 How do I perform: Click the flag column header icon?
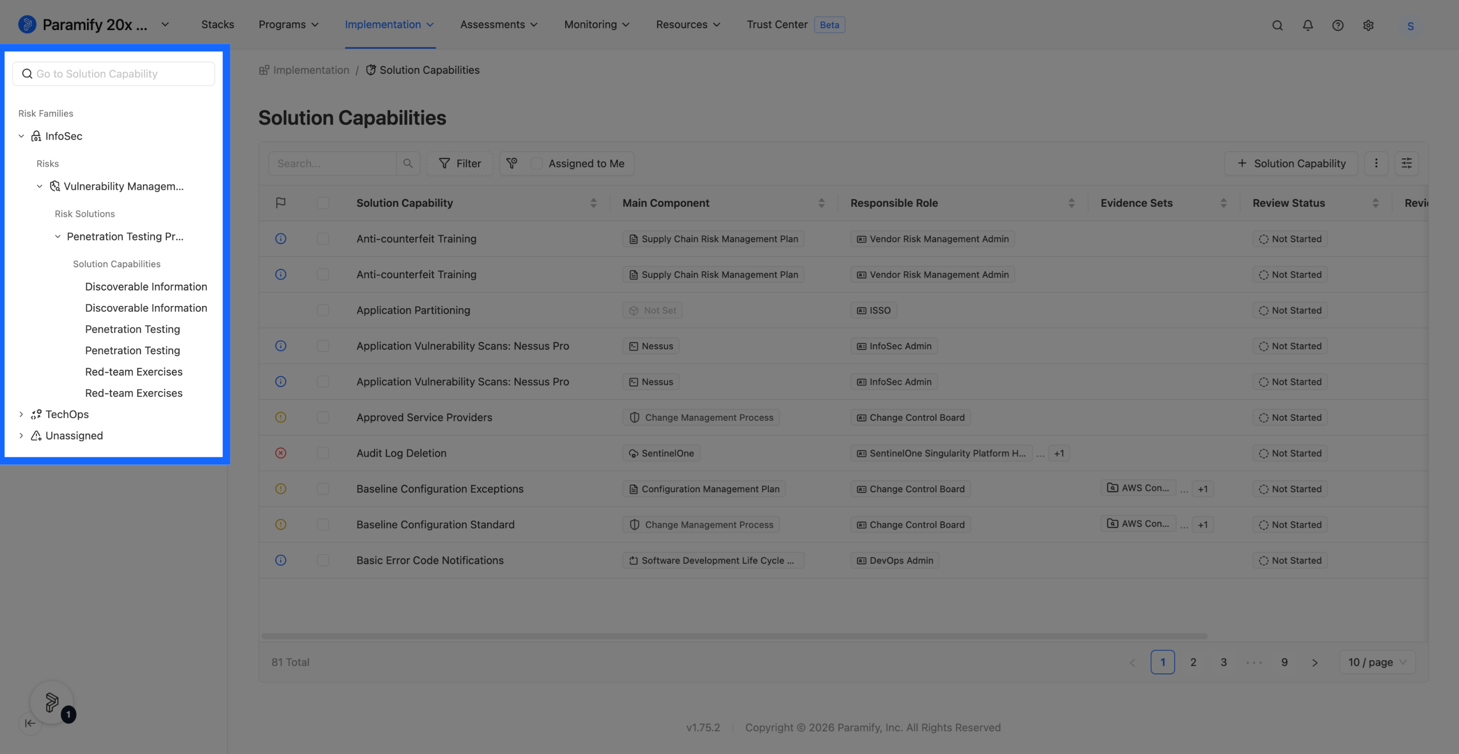(280, 203)
